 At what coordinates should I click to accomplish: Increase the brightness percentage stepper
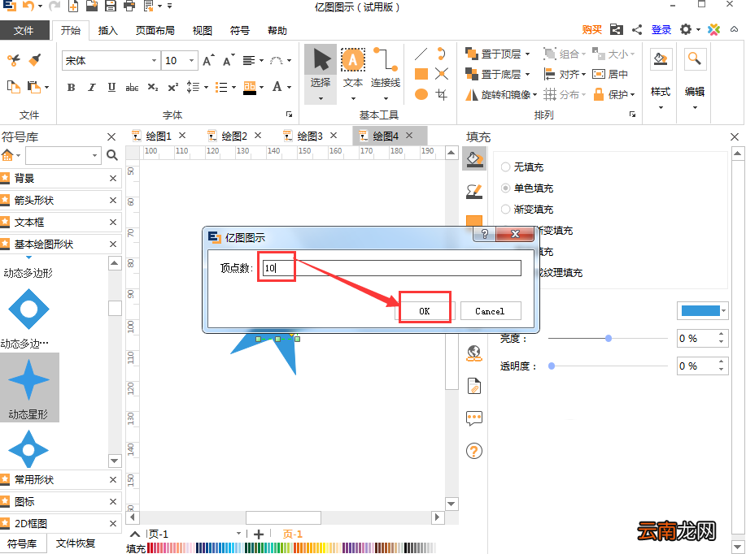click(722, 334)
